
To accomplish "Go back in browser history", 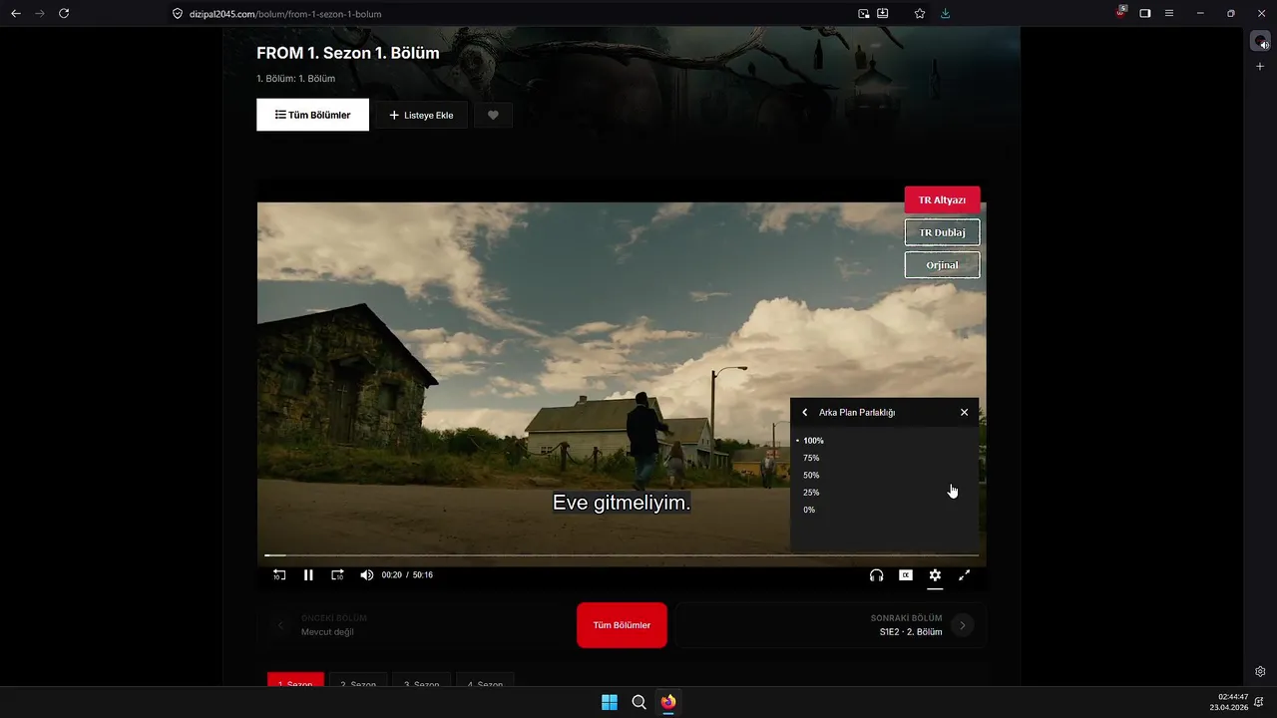I will pyautogui.click(x=15, y=14).
